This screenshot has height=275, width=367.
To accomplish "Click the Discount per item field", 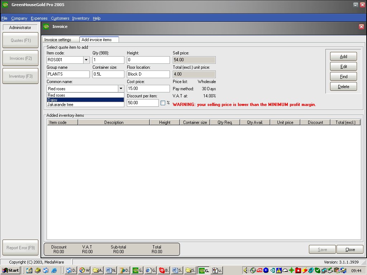I will (x=143, y=103).
